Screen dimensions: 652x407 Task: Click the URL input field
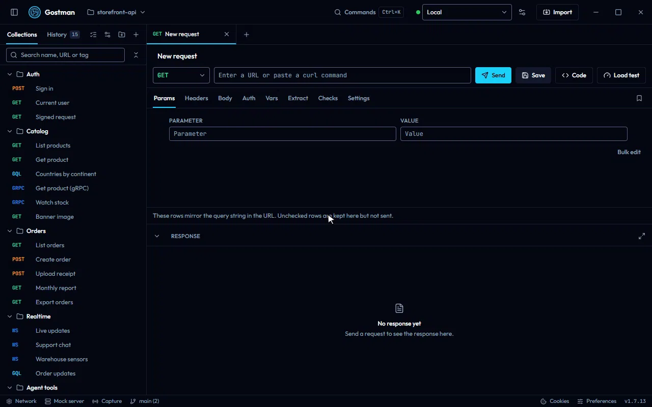pos(342,75)
